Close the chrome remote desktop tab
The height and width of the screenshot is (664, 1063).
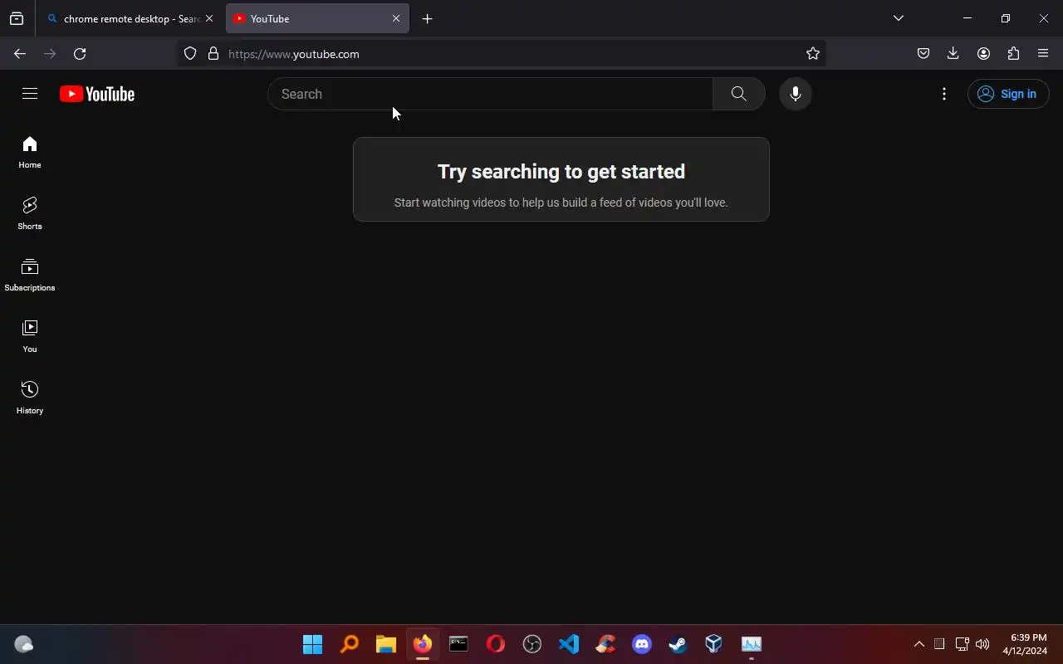[209, 18]
